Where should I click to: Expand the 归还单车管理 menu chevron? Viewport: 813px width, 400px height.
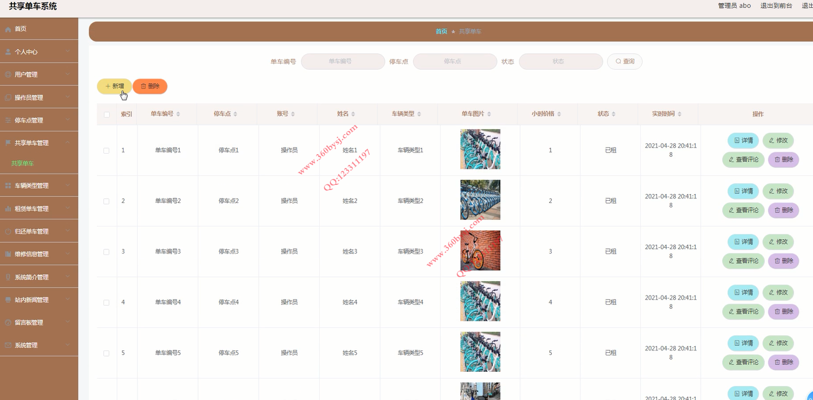click(68, 231)
